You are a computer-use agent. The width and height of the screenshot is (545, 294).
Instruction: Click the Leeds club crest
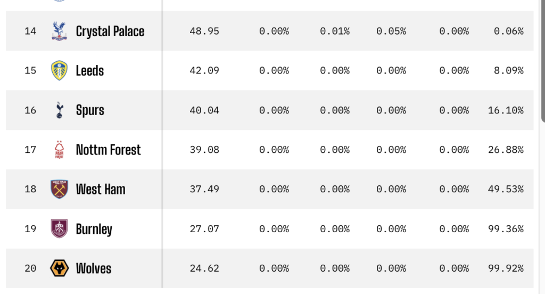59,70
